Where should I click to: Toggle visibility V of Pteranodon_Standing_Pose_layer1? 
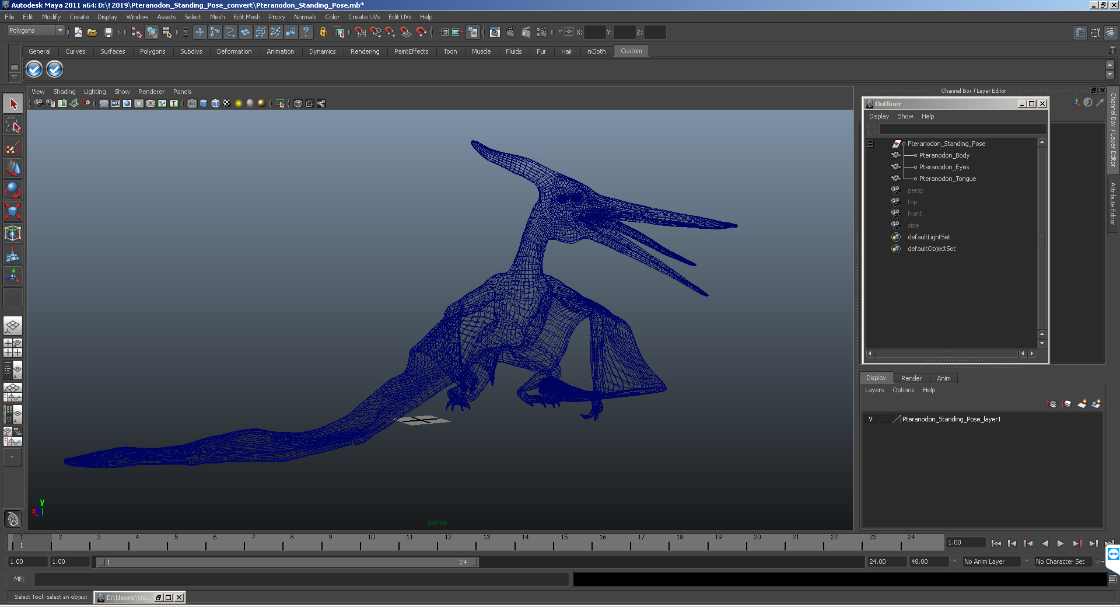(870, 419)
